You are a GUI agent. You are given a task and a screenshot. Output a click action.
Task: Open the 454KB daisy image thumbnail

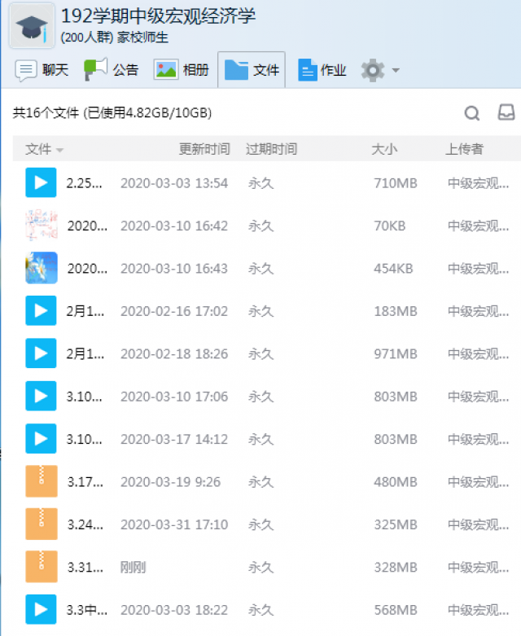41,268
